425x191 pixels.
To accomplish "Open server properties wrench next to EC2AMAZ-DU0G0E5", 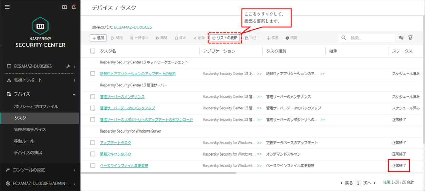I will 68,66.
